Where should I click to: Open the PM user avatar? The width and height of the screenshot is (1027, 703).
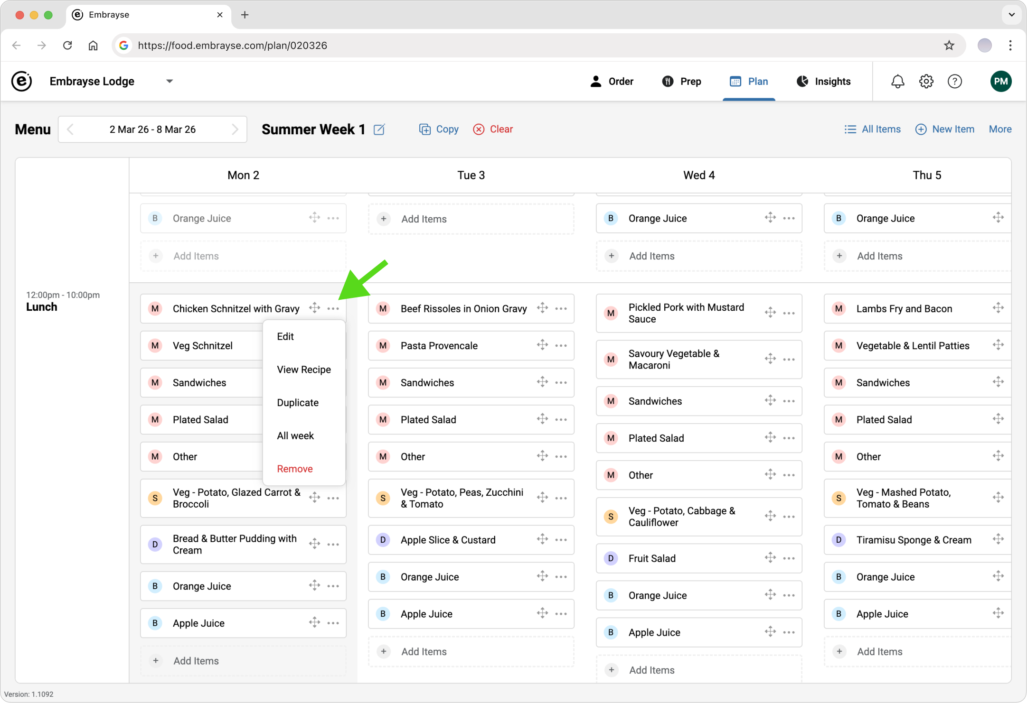click(1001, 82)
